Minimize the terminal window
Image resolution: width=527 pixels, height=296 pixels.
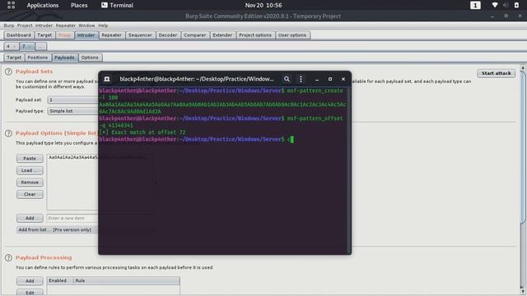tap(317, 79)
